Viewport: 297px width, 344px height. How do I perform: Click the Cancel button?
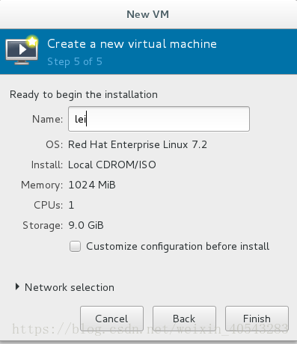111,319
